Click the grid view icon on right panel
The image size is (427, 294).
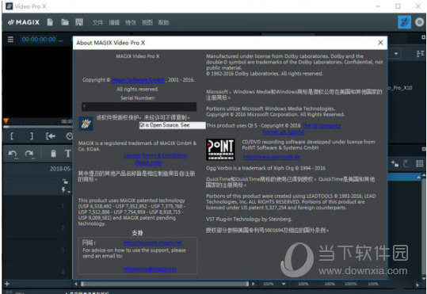pyautogui.click(x=419, y=163)
